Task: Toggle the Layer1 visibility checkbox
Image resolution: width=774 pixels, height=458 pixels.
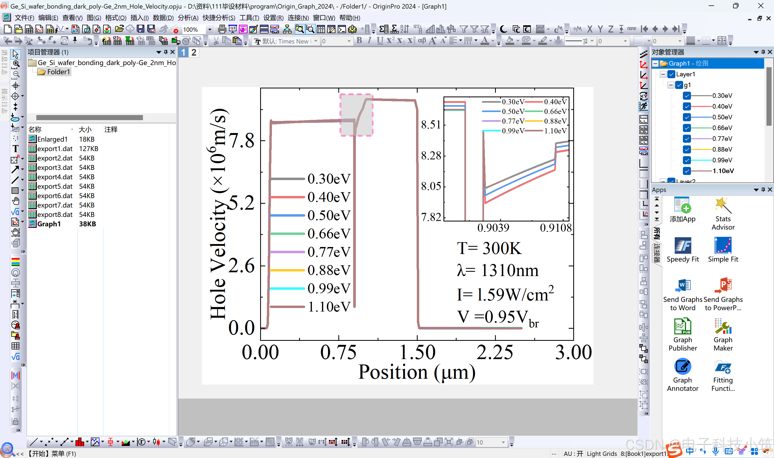Action: click(x=671, y=74)
